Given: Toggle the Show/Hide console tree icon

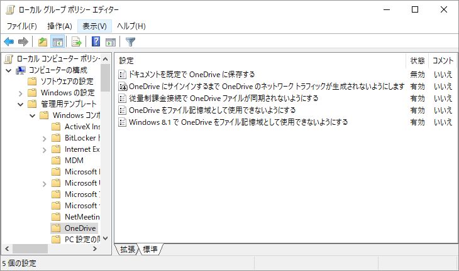Looking at the screenshot, I should click(x=58, y=42).
